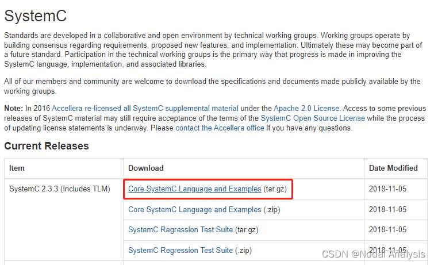Click the date for Core SystemC .zip row
Screen dimensions: 434x265
[388, 210]
